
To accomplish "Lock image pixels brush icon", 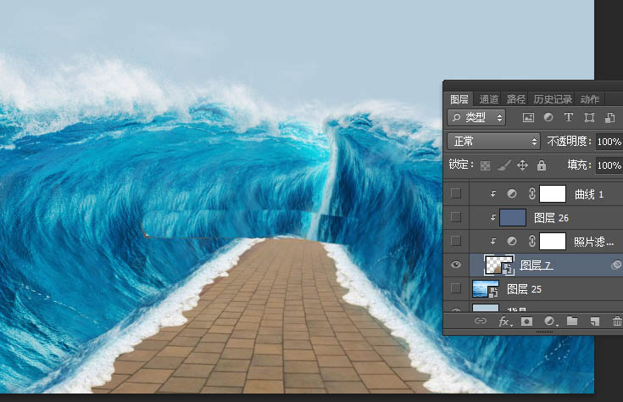I will click(504, 165).
